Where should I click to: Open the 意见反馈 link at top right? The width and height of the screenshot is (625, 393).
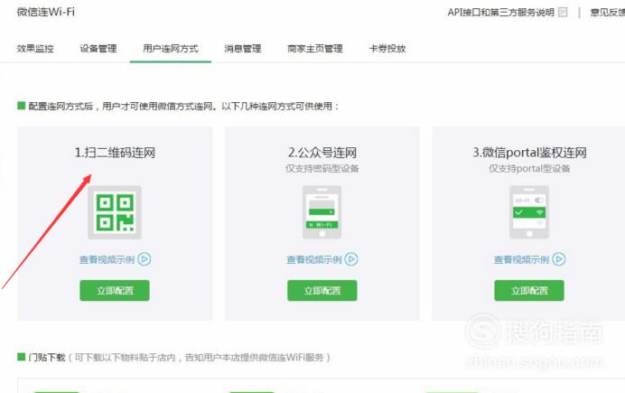click(x=608, y=13)
